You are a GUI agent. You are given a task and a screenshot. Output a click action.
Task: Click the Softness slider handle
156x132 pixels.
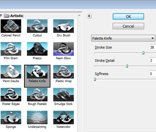(95, 79)
